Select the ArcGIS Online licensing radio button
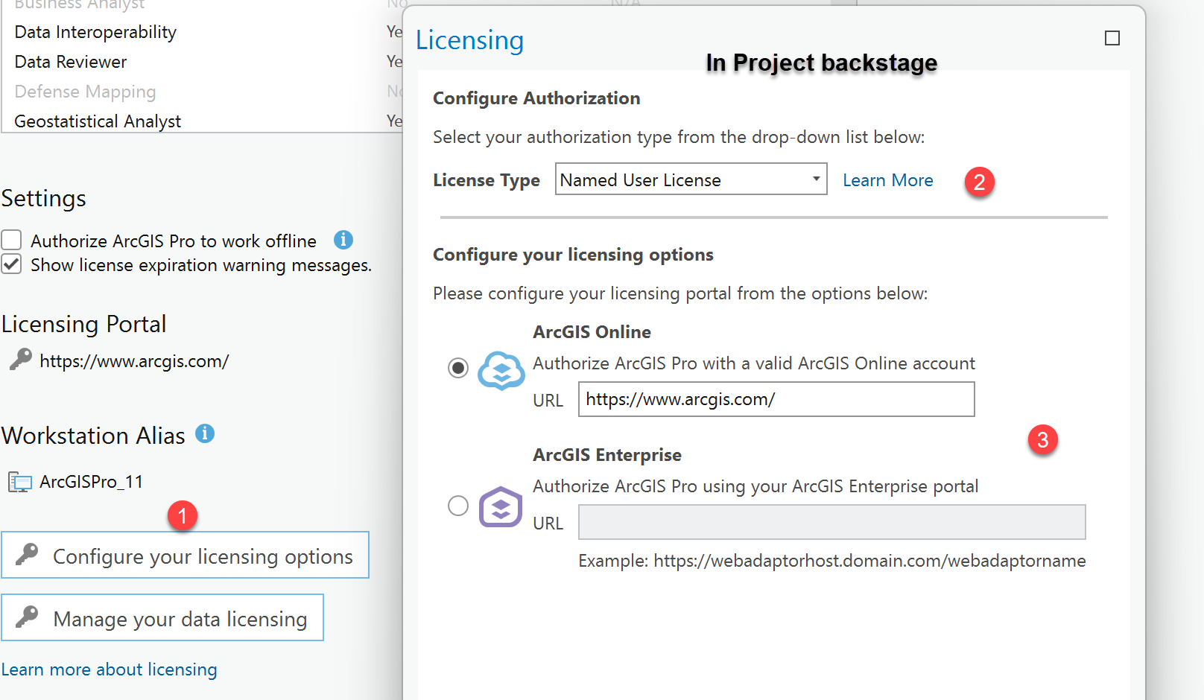This screenshot has width=1204, height=700. click(x=458, y=367)
